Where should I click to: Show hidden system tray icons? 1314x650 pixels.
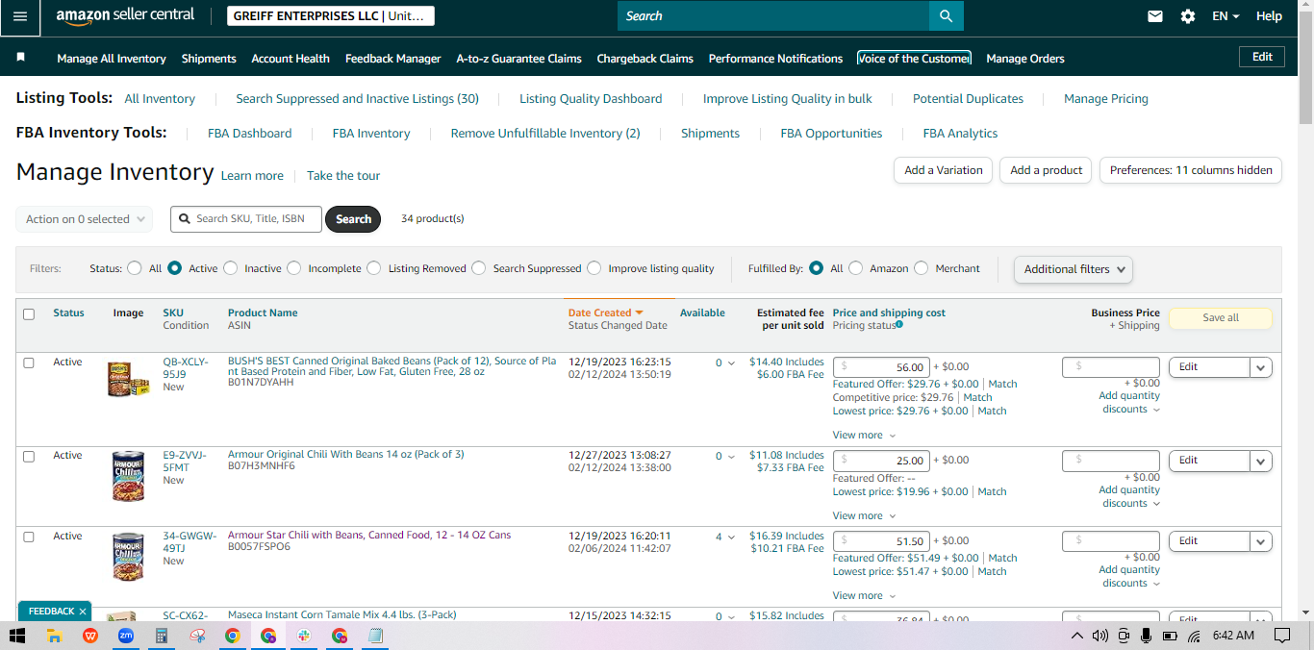[x=1077, y=636]
